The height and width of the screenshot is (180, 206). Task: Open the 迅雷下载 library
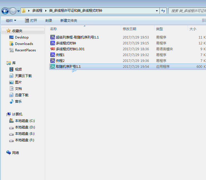22,95
